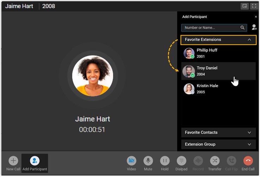This screenshot has width=260, height=177.
Task: Click the Jaime Hart name in title bar
Action: click(19, 6)
